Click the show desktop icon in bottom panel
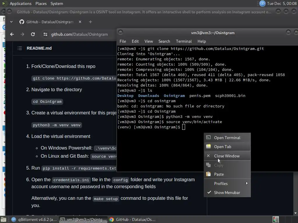The height and width of the screenshot is (223, 298). (3, 220)
